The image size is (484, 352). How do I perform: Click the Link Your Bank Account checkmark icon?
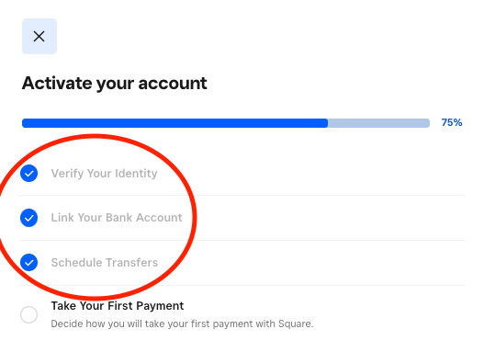29,218
